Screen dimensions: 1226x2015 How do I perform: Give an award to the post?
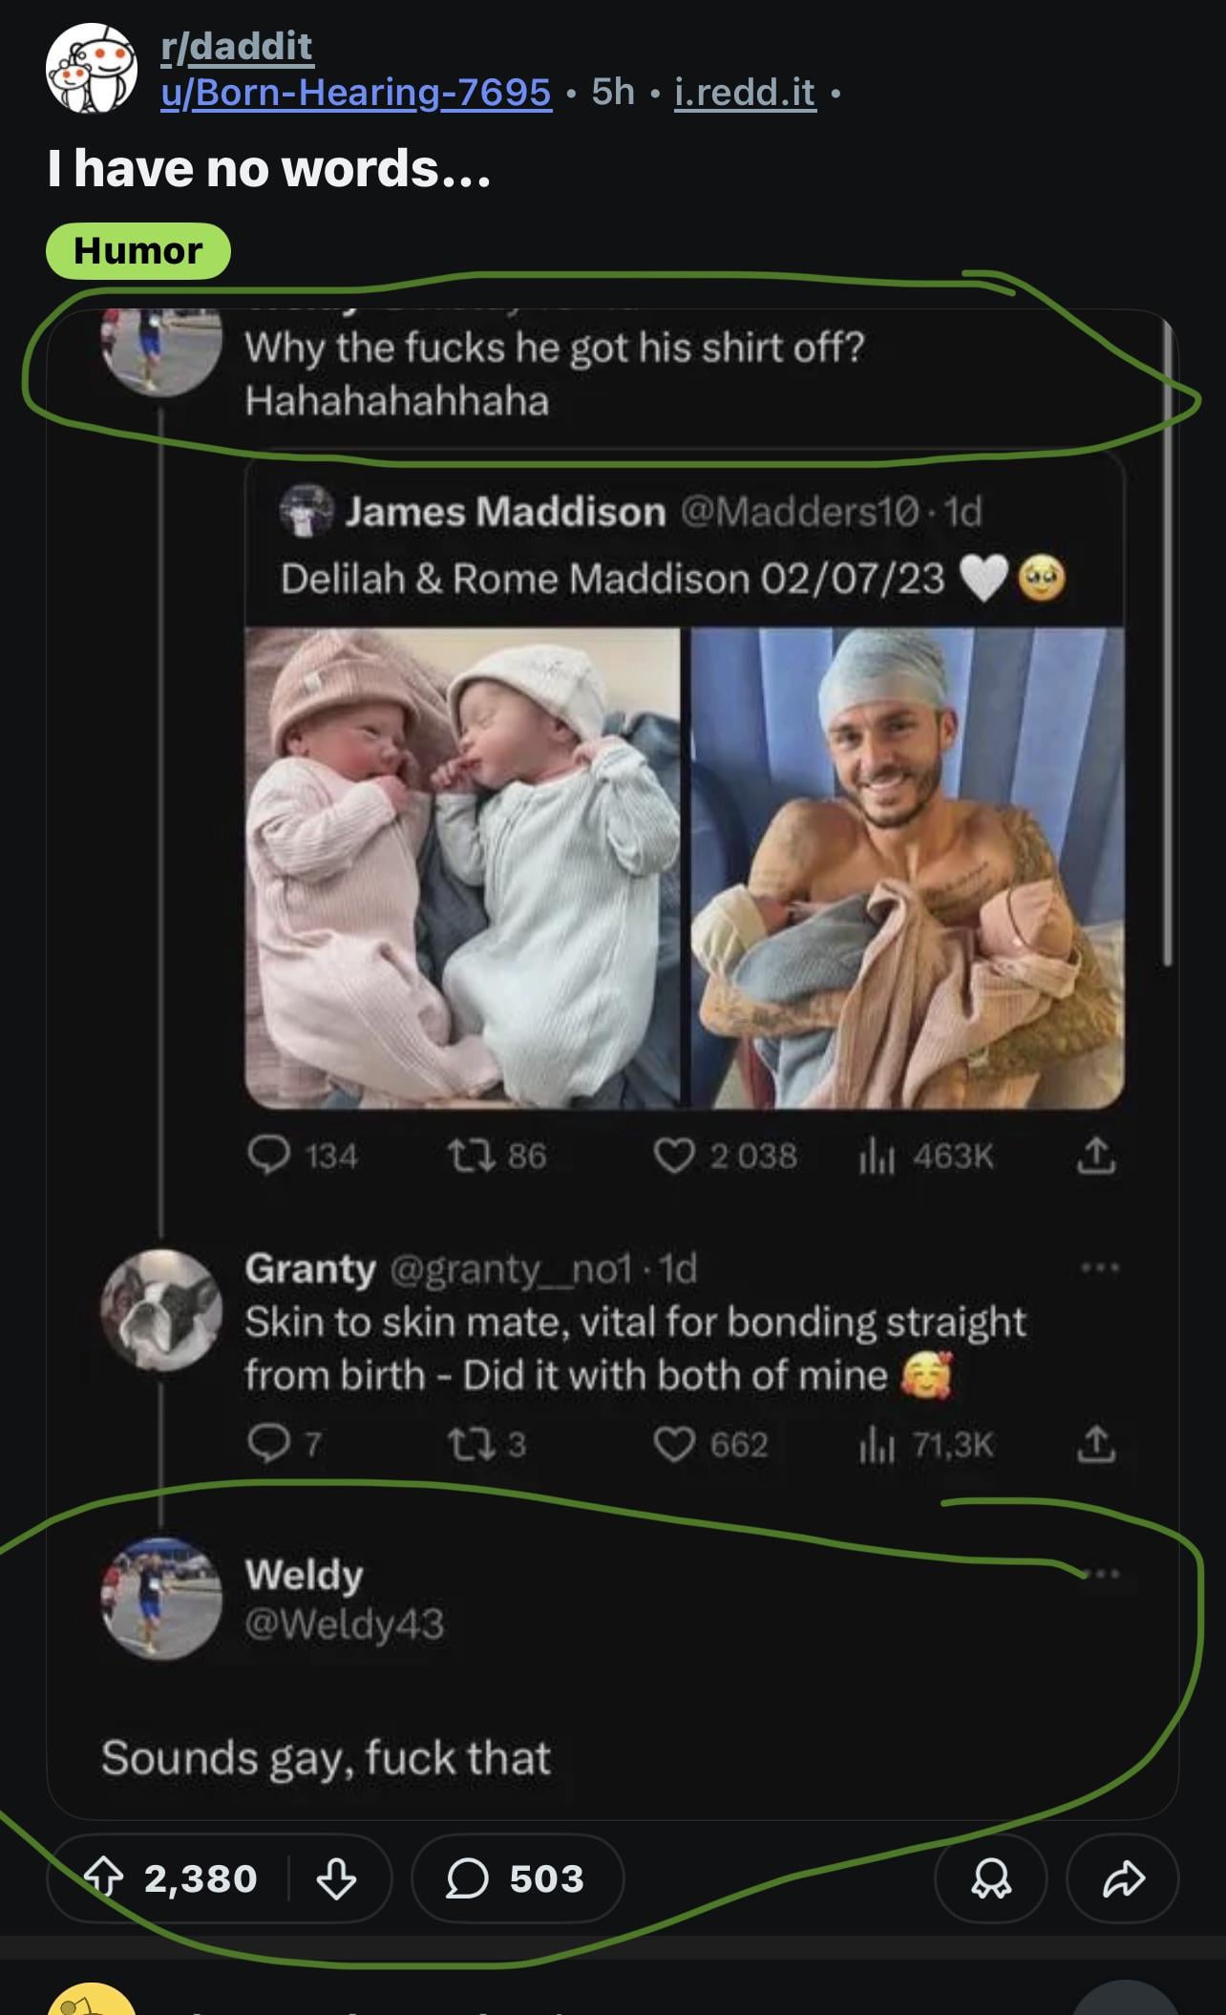pos(990,1878)
